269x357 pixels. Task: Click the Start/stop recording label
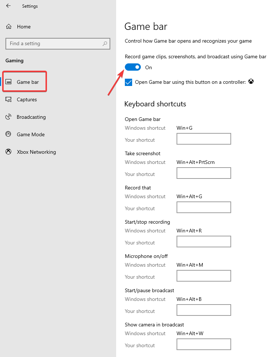(147, 222)
